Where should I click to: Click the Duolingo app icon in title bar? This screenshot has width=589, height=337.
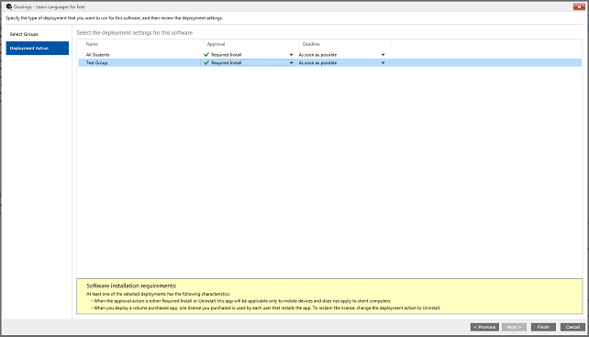point(9,6)
